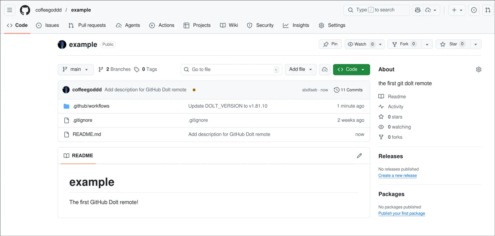Open the Add file dropdown

click(x=300, y=69)
